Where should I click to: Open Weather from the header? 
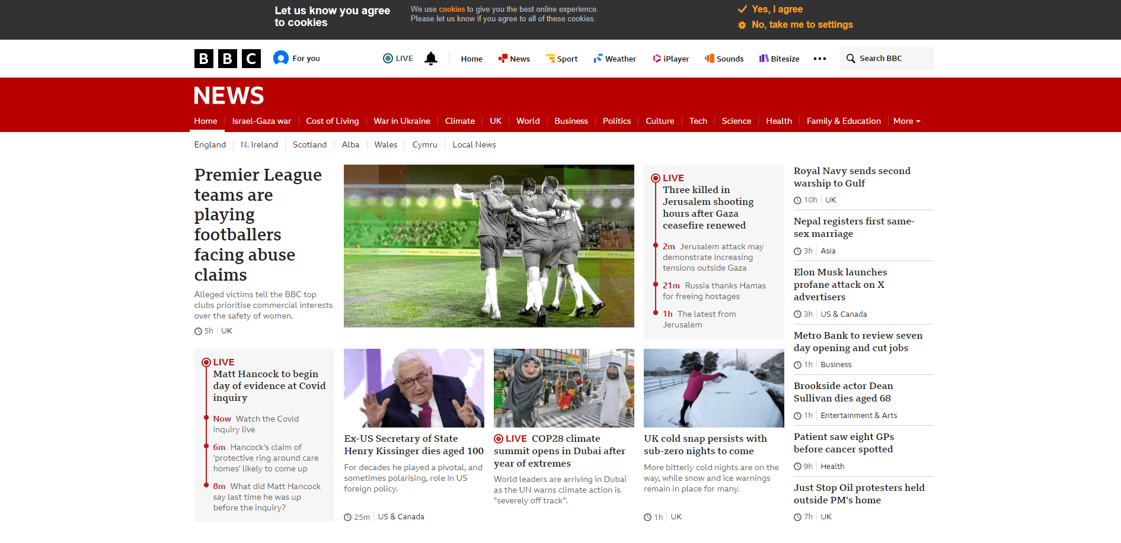point(615,59)
